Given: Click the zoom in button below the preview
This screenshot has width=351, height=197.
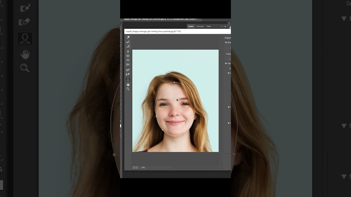Looking at the screenshot, I should click(x=137, y=167).
